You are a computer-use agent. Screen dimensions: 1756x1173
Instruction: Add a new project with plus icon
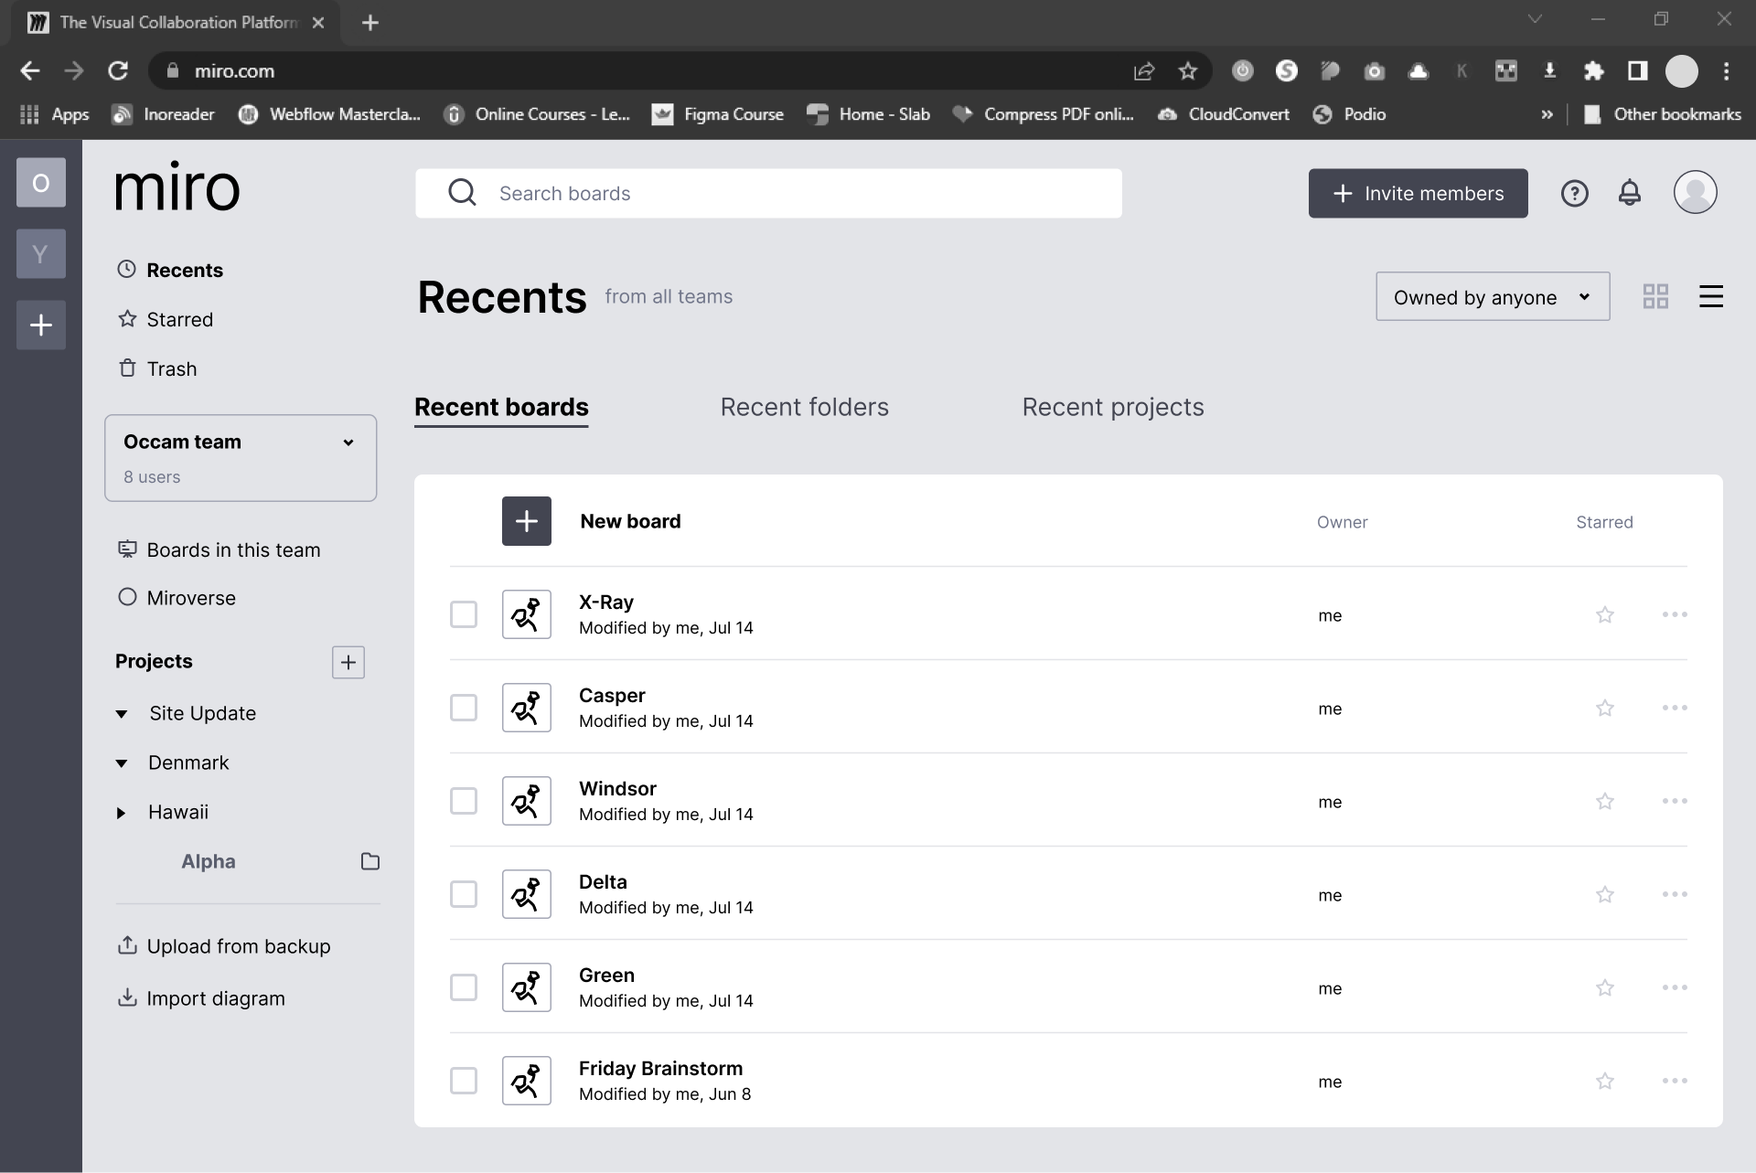[348, 662]
